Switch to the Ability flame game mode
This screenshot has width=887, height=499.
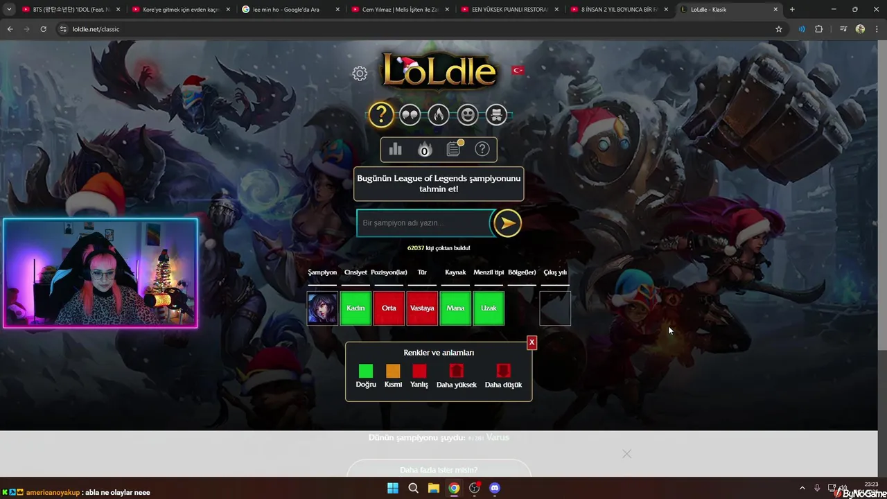[439, 114]
